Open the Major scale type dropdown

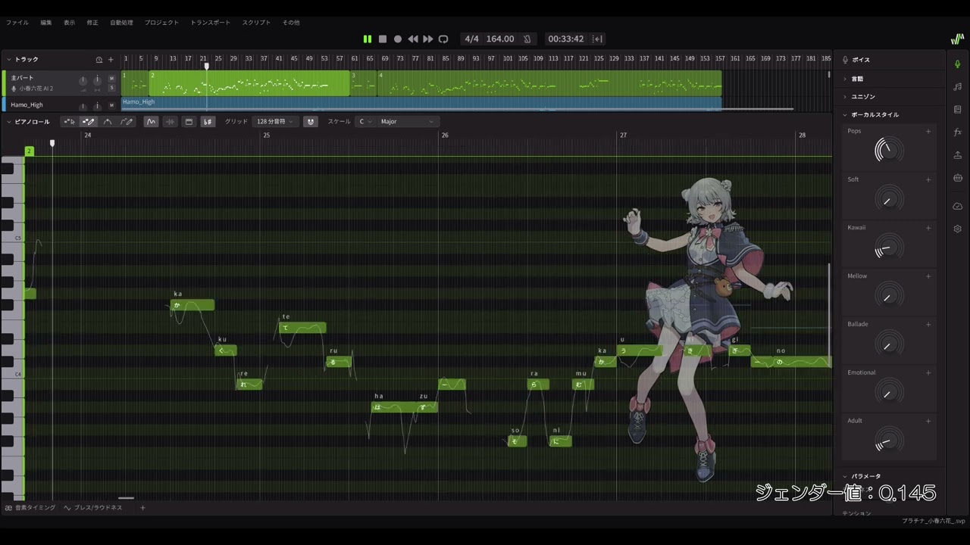pos(408,122)
